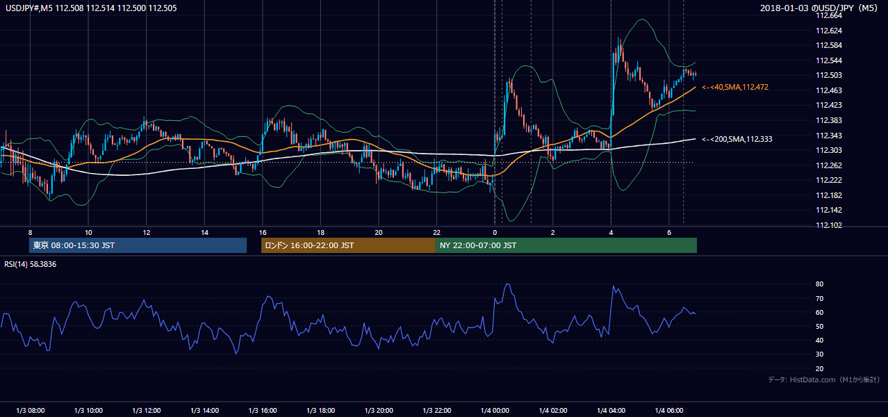888x417 pixels.
Task: Click the 1/4 06:00 time label
Action: click(x=668, y=411)
